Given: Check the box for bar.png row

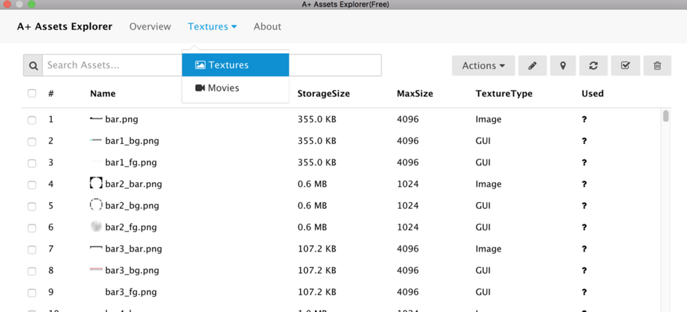Looking at the screenshot, I should 32,120.
